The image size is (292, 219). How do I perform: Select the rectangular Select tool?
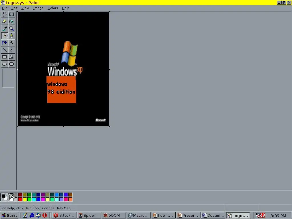tap(11, 14)
